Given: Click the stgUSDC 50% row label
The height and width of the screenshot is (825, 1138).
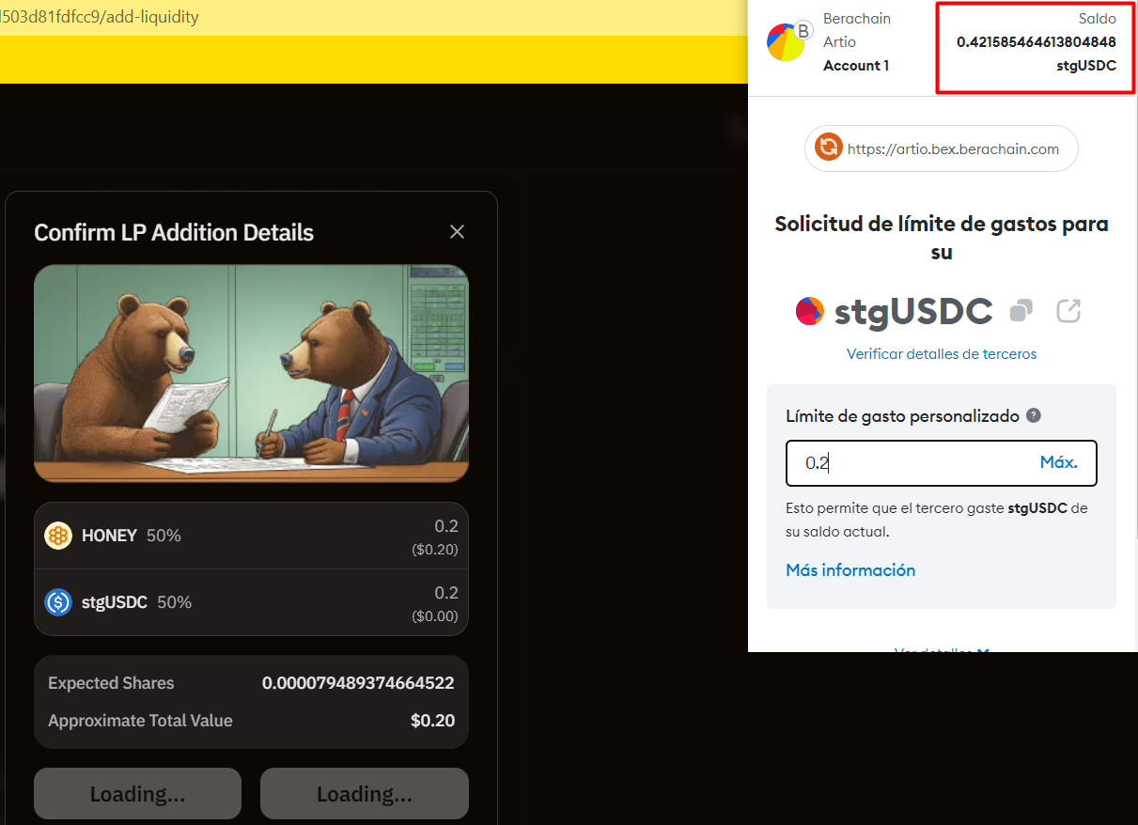Looking at the screenshot, I should point(137,602).
